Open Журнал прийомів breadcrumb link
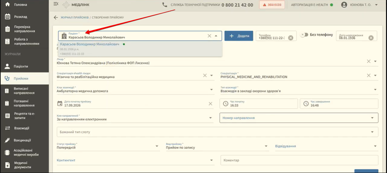Image resolution: width=387 pixels, height=173 pixels. click(75, 18)
